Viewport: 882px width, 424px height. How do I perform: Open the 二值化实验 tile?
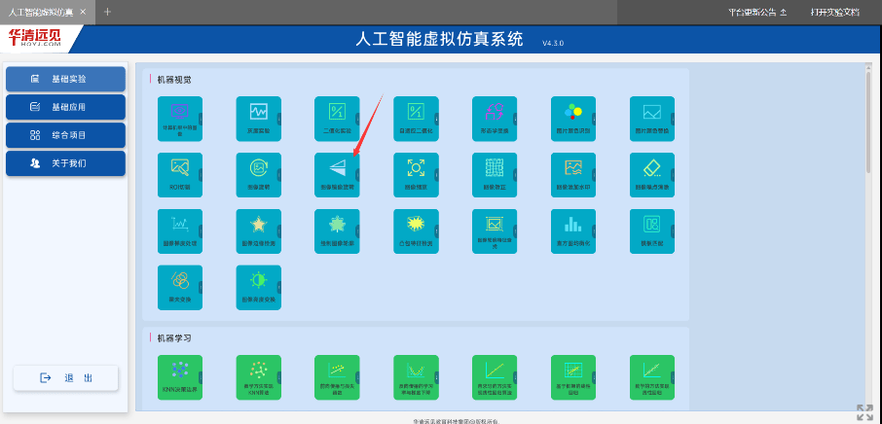pos(337,119)
